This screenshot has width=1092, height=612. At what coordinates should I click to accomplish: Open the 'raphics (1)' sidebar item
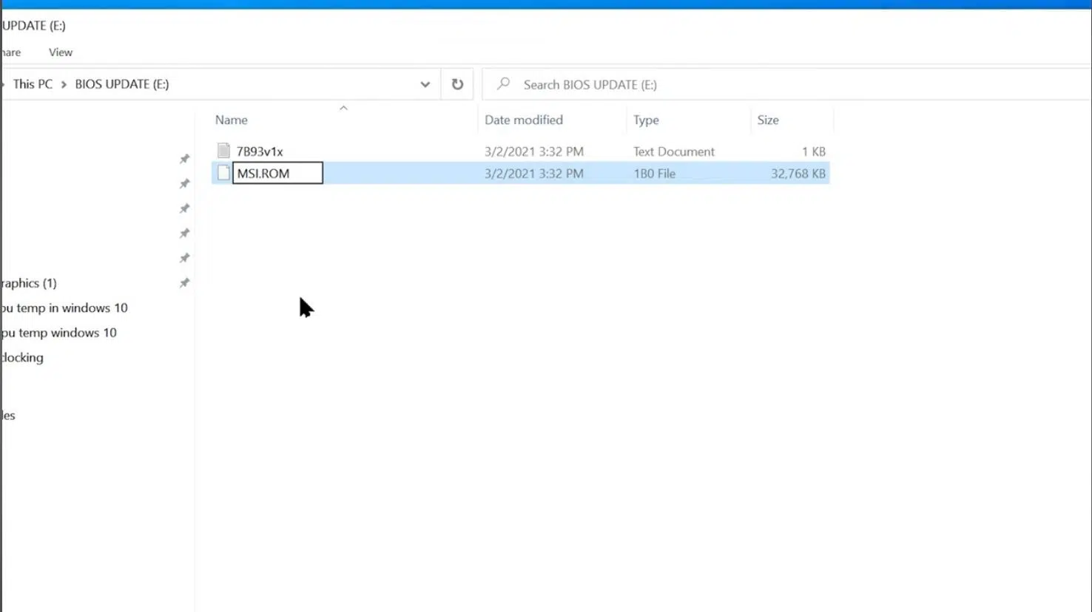pyautogui.click(x=29, y=283)
